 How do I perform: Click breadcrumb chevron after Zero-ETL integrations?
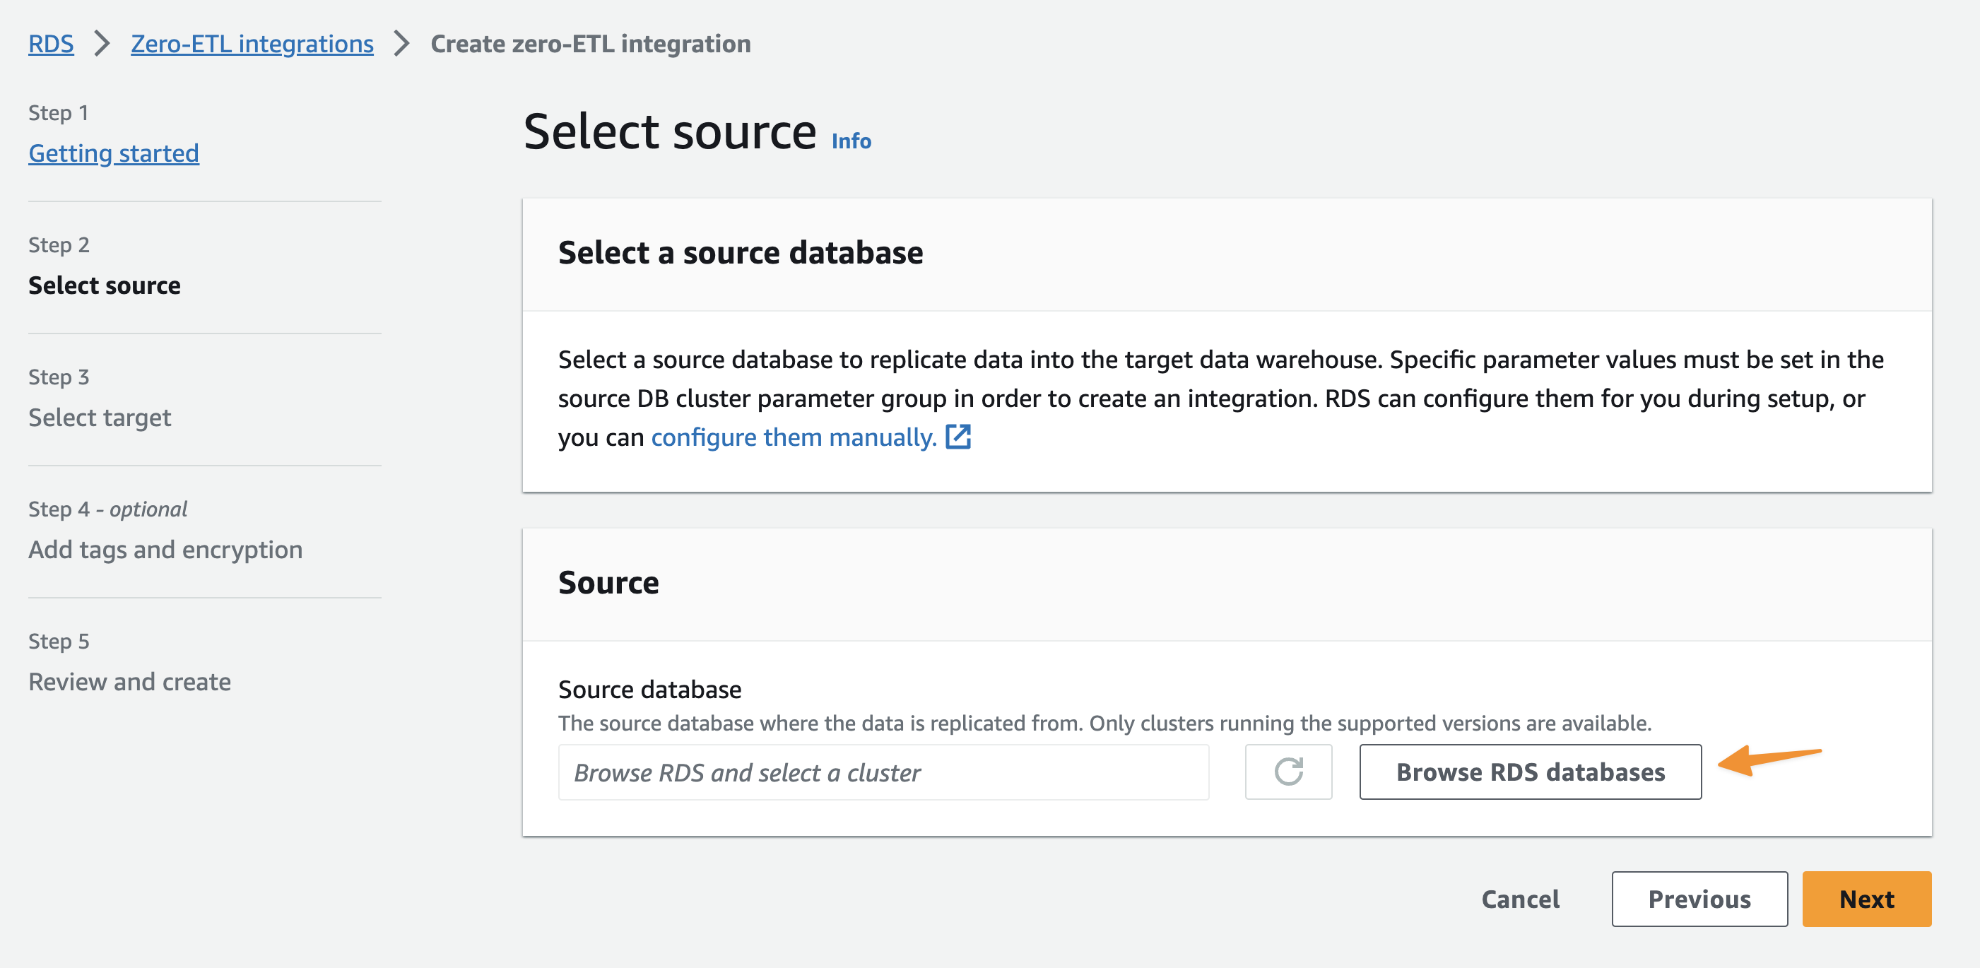click(x=401, y=44)
